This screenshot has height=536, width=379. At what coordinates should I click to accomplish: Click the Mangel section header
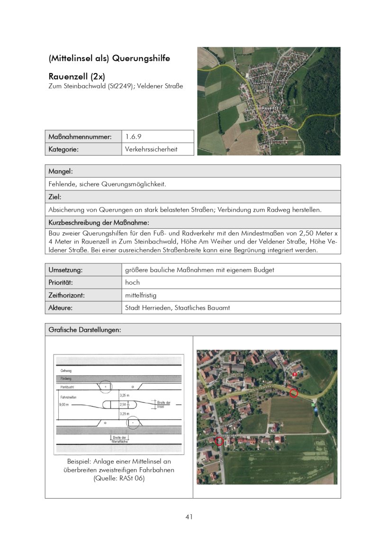tap(193, 171)
